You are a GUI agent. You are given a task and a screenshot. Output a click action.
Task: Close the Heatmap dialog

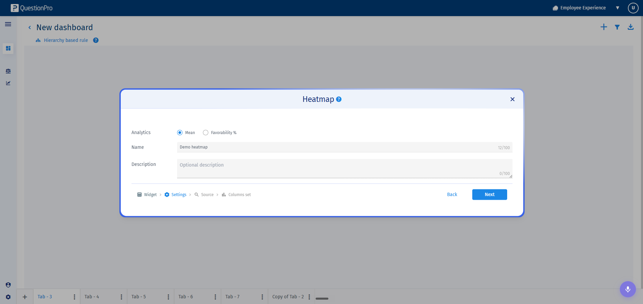(512, 99)
